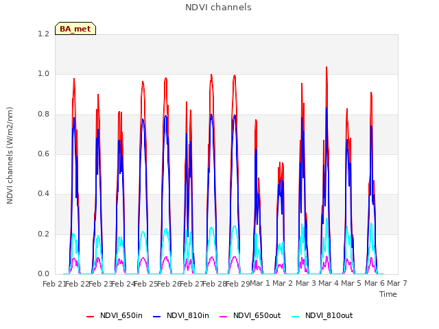Viewport: 439px width, 329px height.
Task: Click the Mar 5 x-axis tick label
Action: pos(351,283)
